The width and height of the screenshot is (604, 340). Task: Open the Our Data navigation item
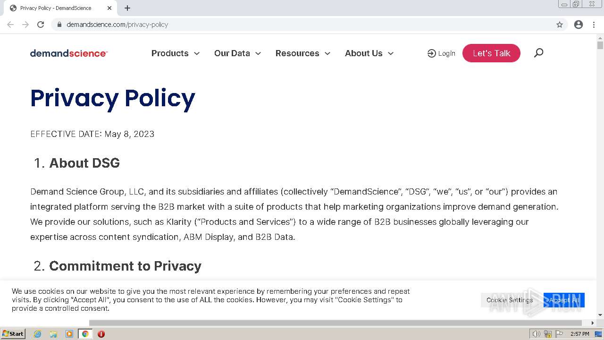232,53
